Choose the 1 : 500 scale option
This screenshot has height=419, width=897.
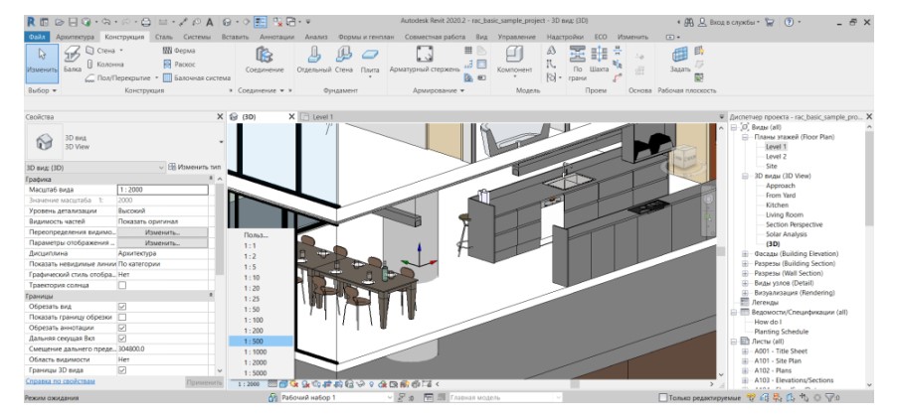coord(261,342)
